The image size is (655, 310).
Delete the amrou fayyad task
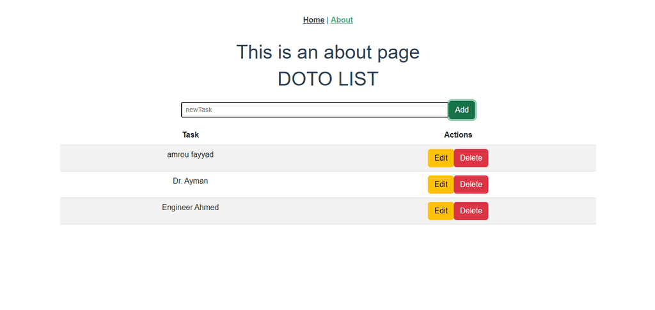(471, 158)
